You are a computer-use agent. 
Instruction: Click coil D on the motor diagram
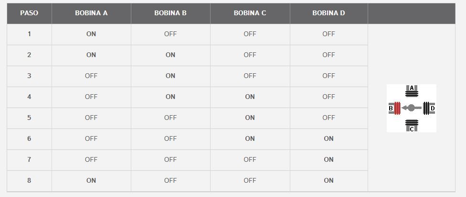tap(426, 108)
